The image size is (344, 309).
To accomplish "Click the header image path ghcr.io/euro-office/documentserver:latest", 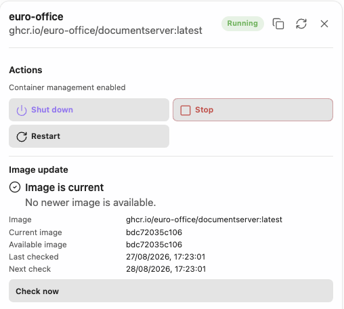I will [106, 30].
